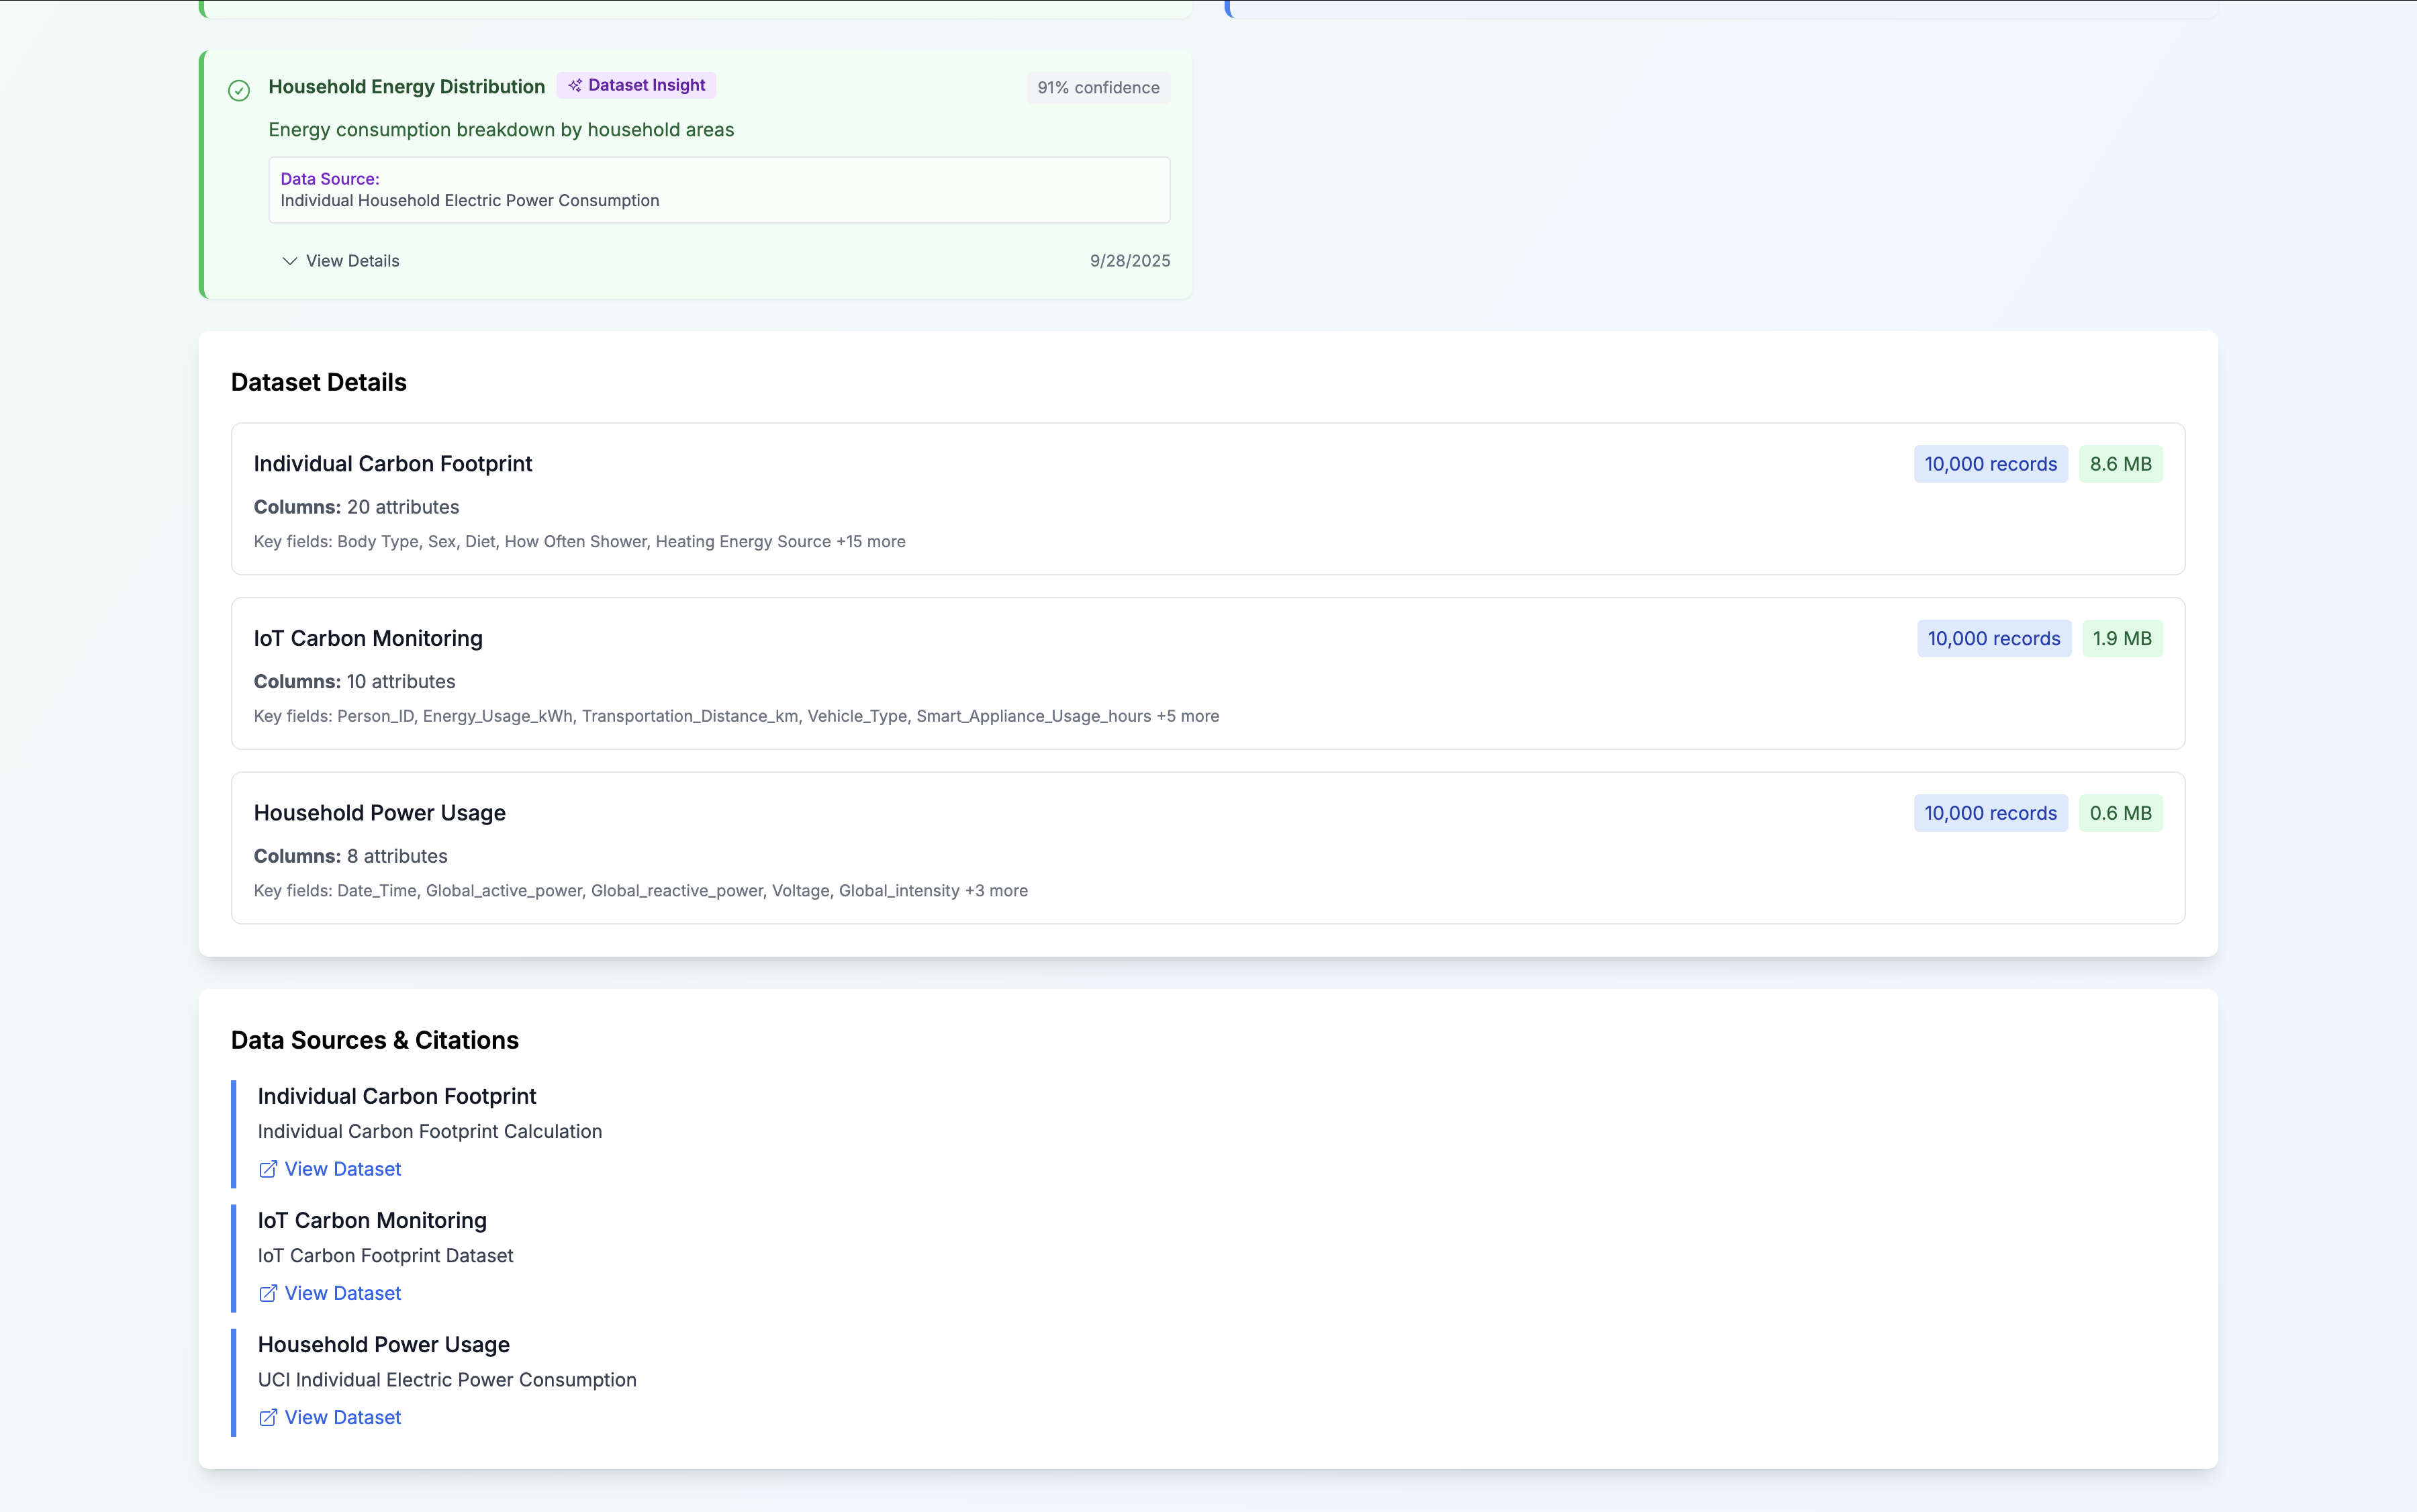The height and width of the screenshot is (1512, 2417).
Task: Click external link icon under IoT Carbon Monitoring
Action: tap(268, 1293)
